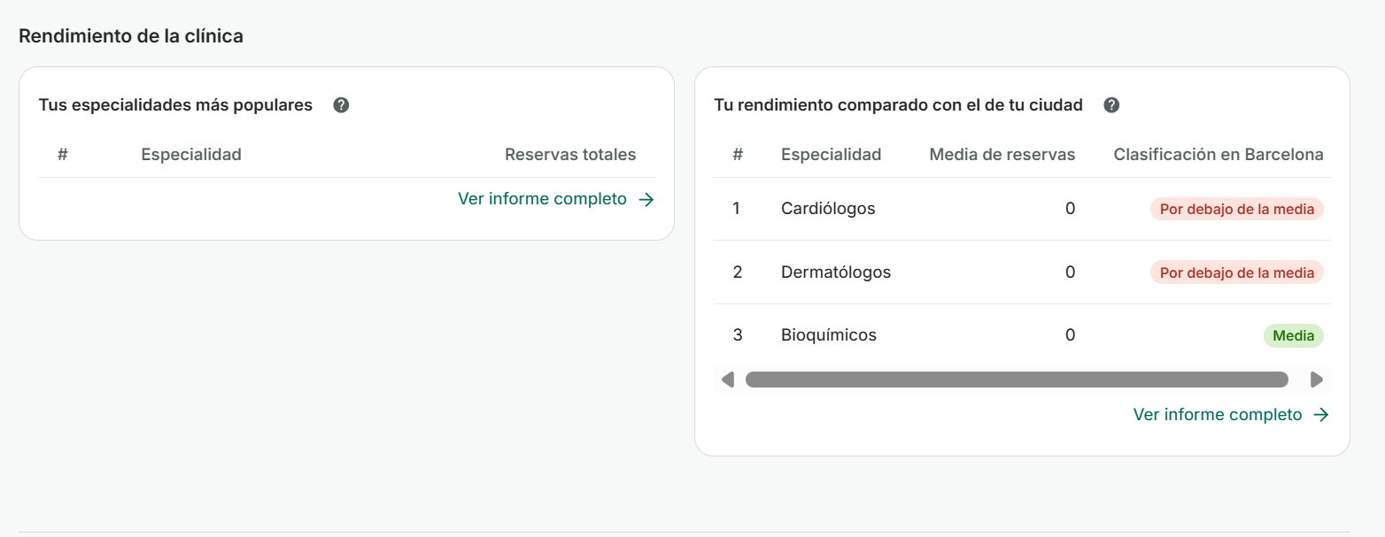Click 'Reservas totales' column header

tap(570, 155)
